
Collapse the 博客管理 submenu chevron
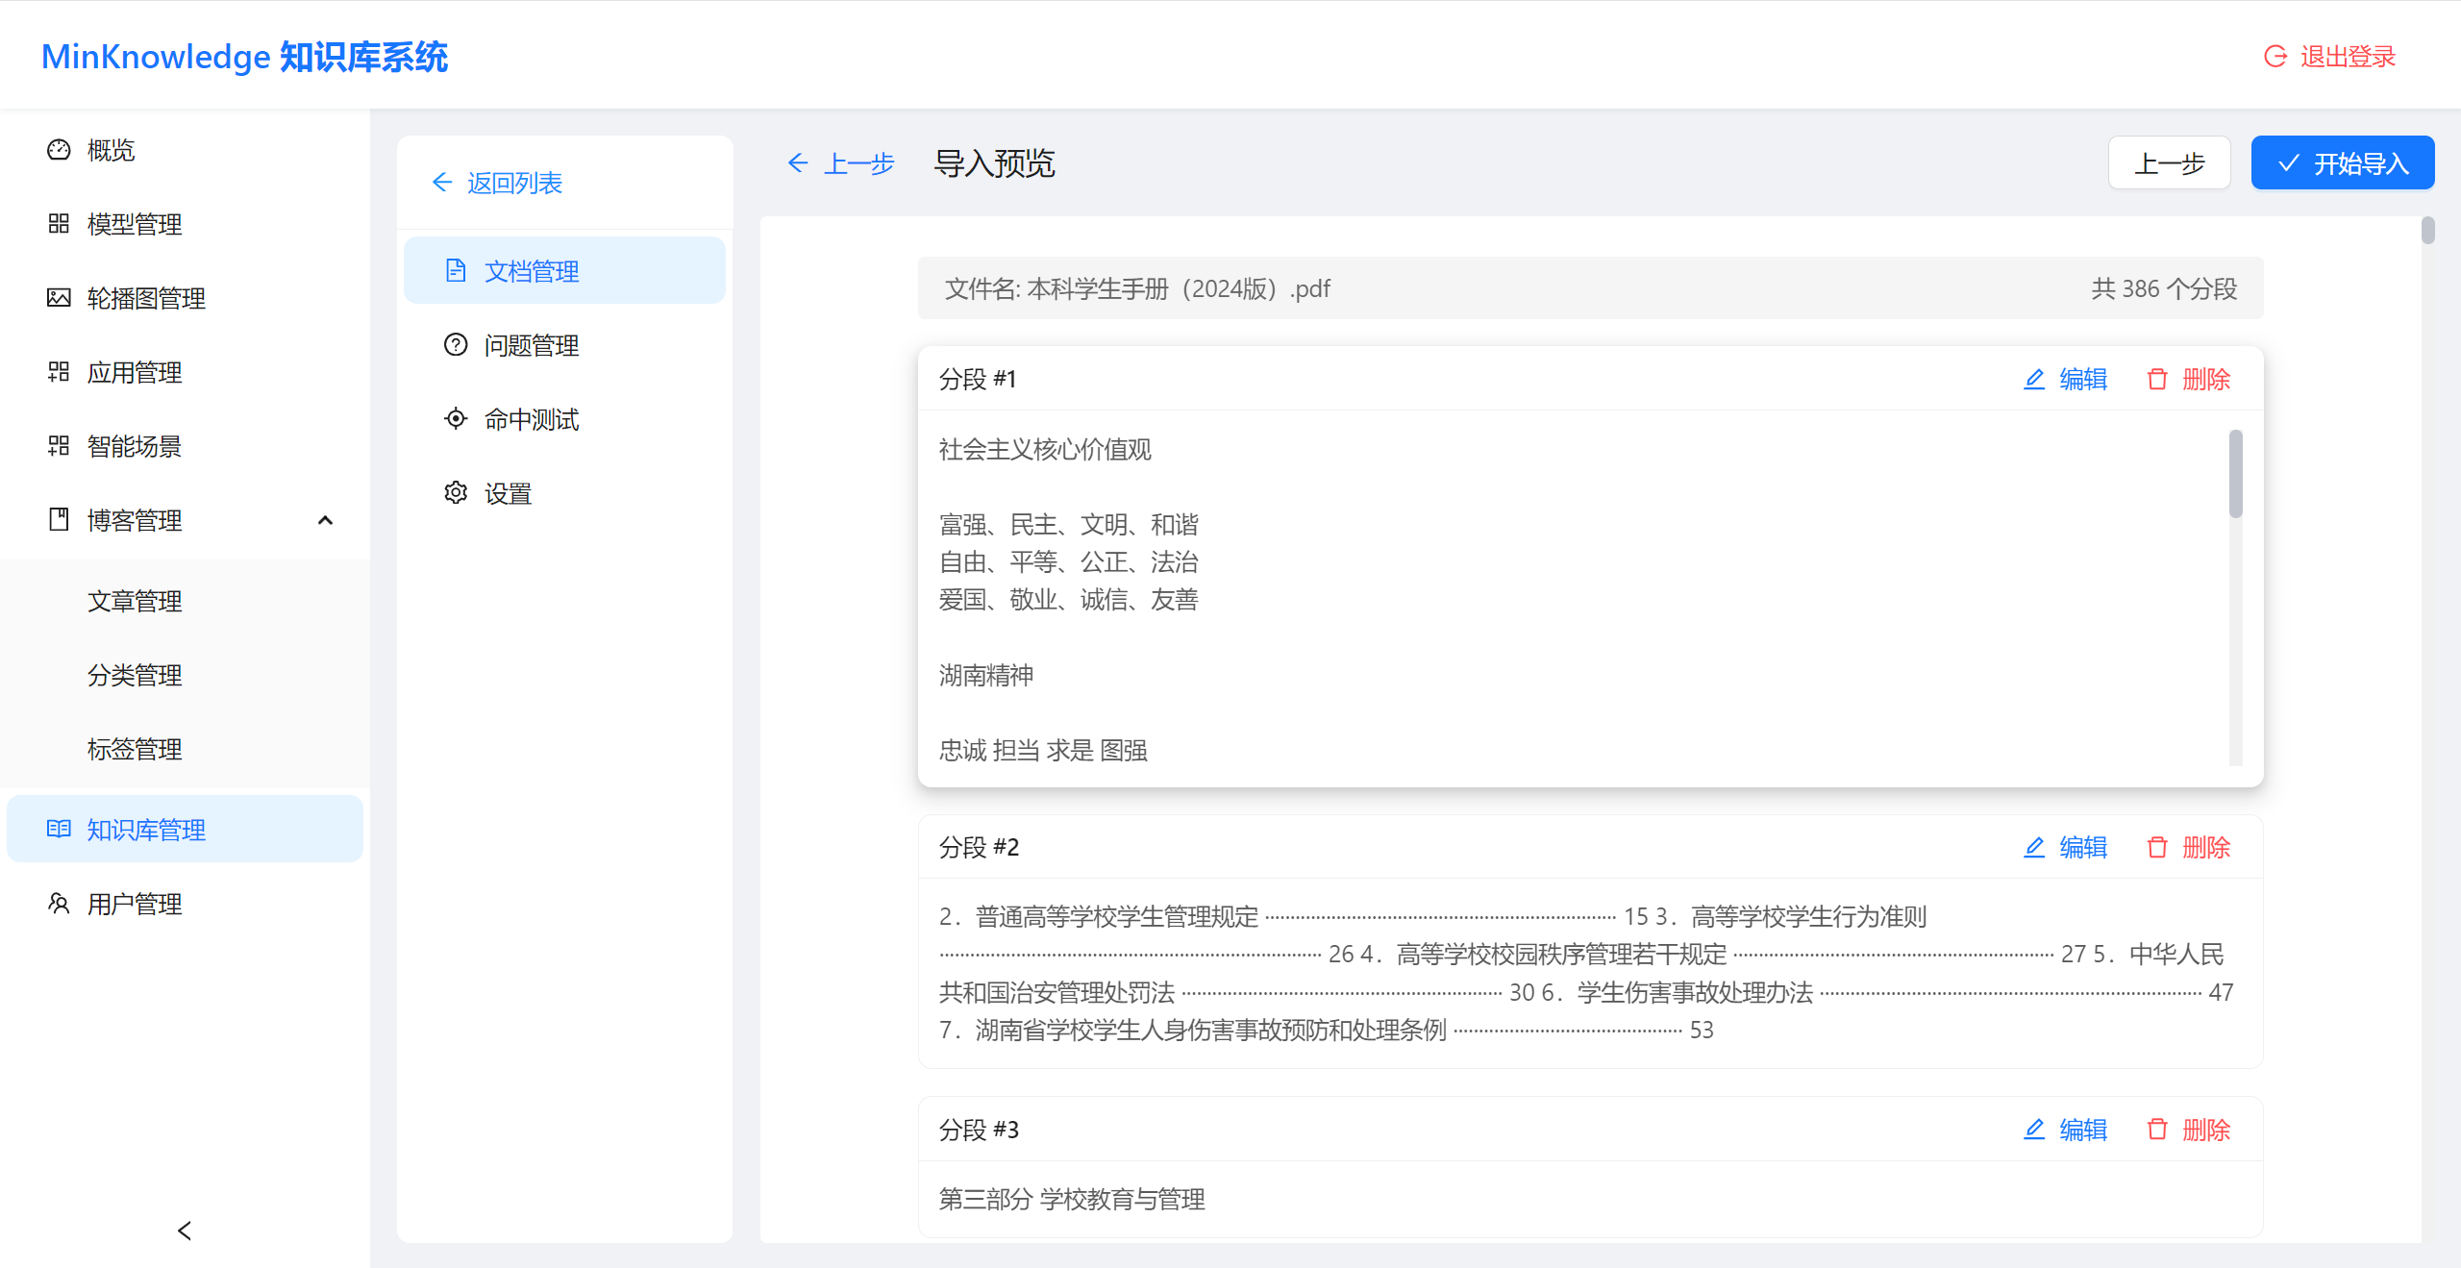pos(325,520)
